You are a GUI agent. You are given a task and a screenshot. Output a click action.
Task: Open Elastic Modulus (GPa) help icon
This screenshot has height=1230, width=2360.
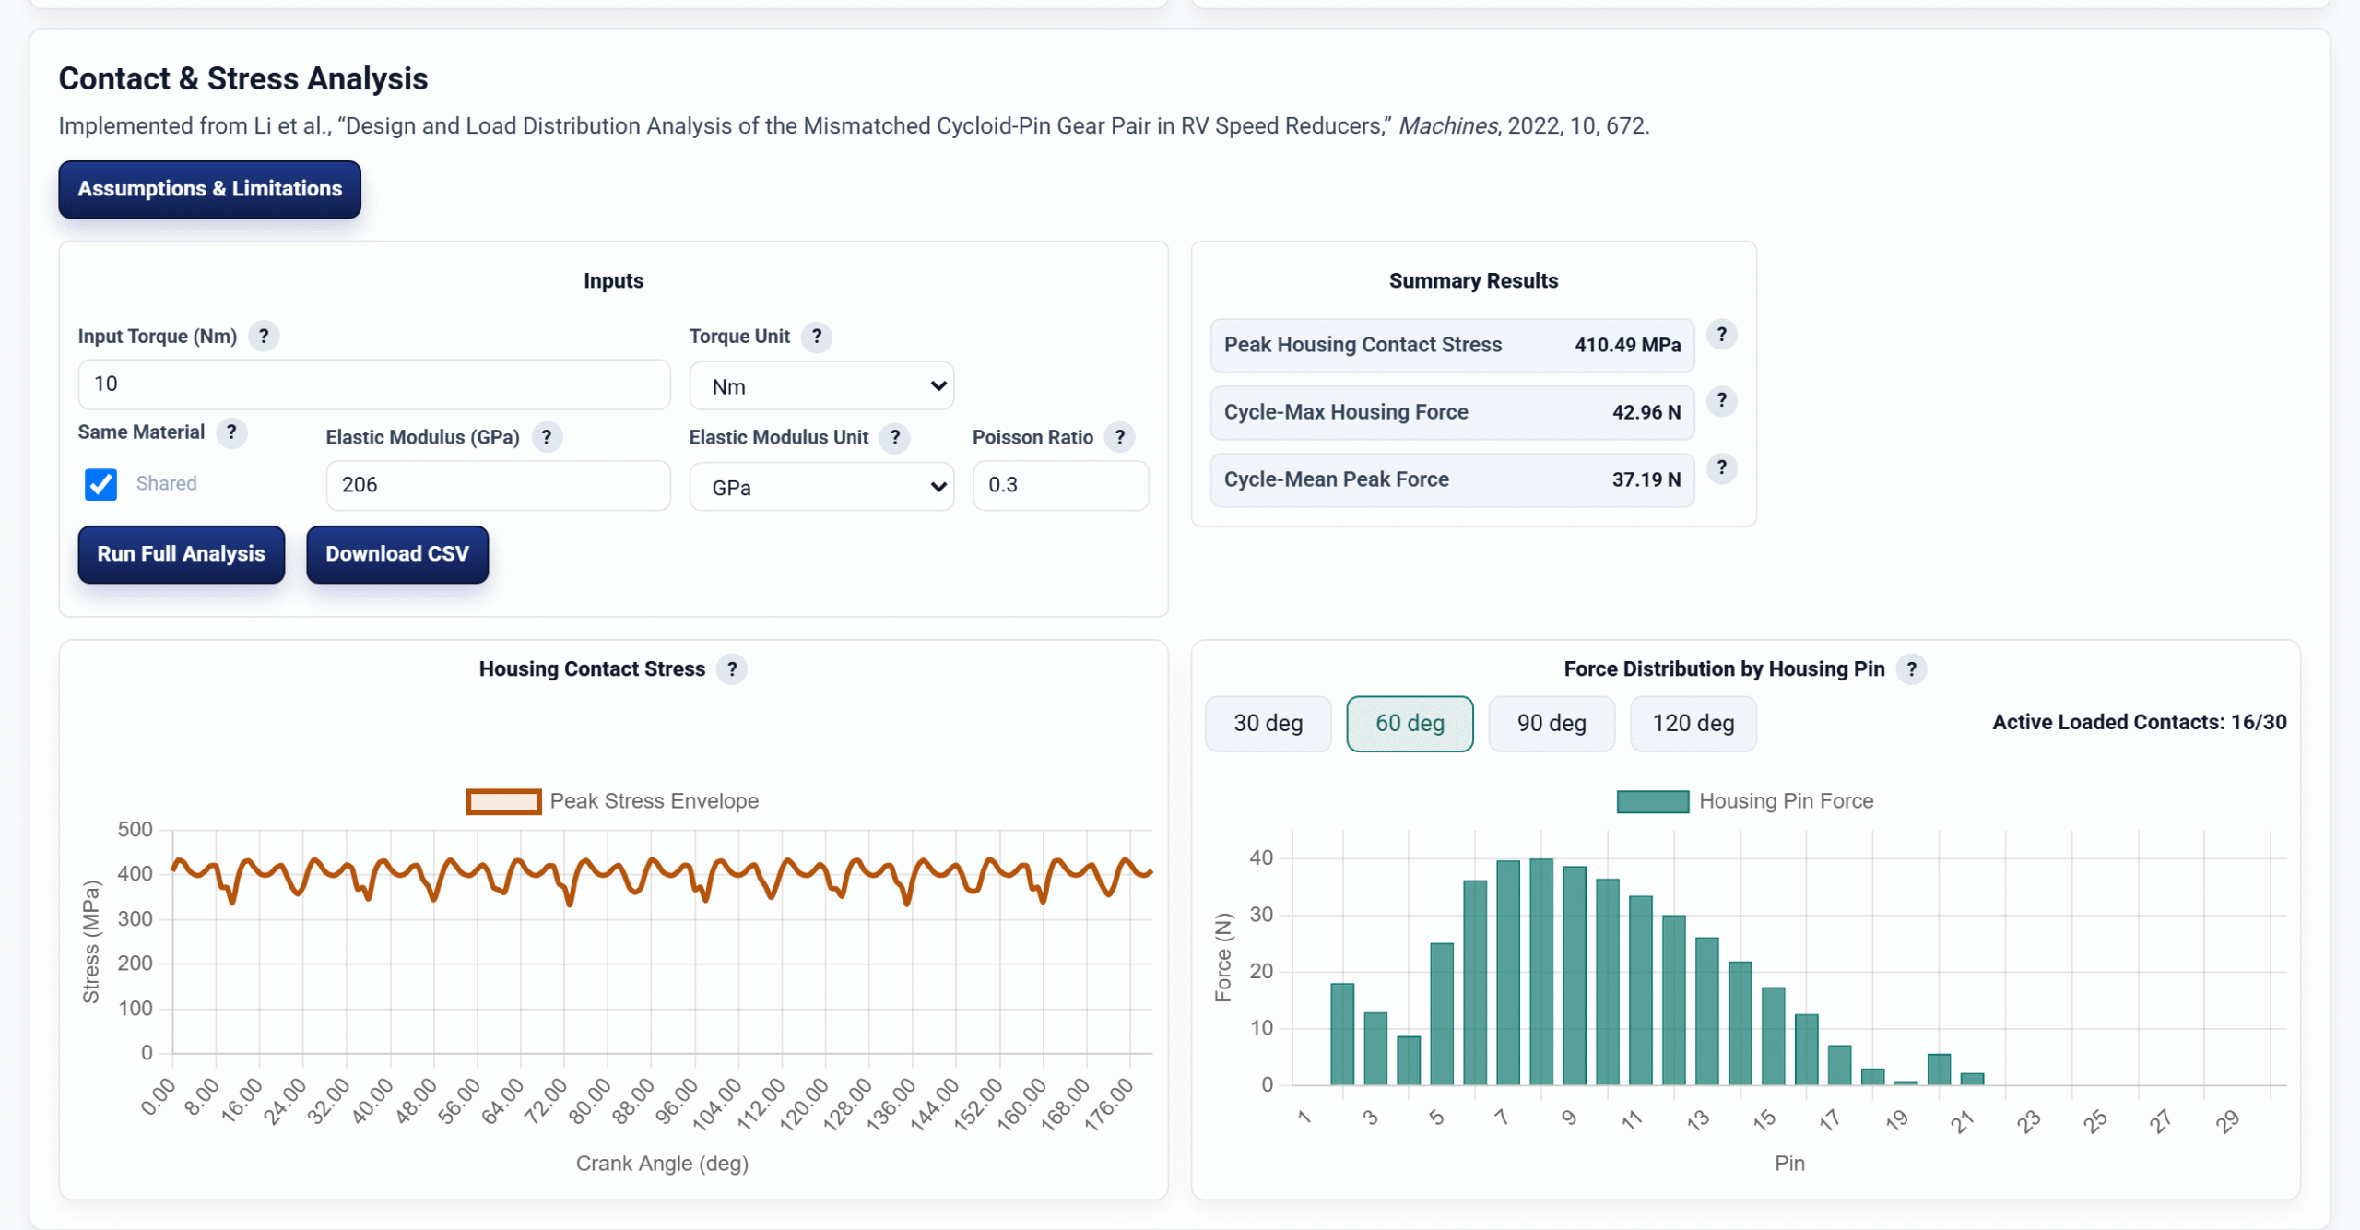547,437
